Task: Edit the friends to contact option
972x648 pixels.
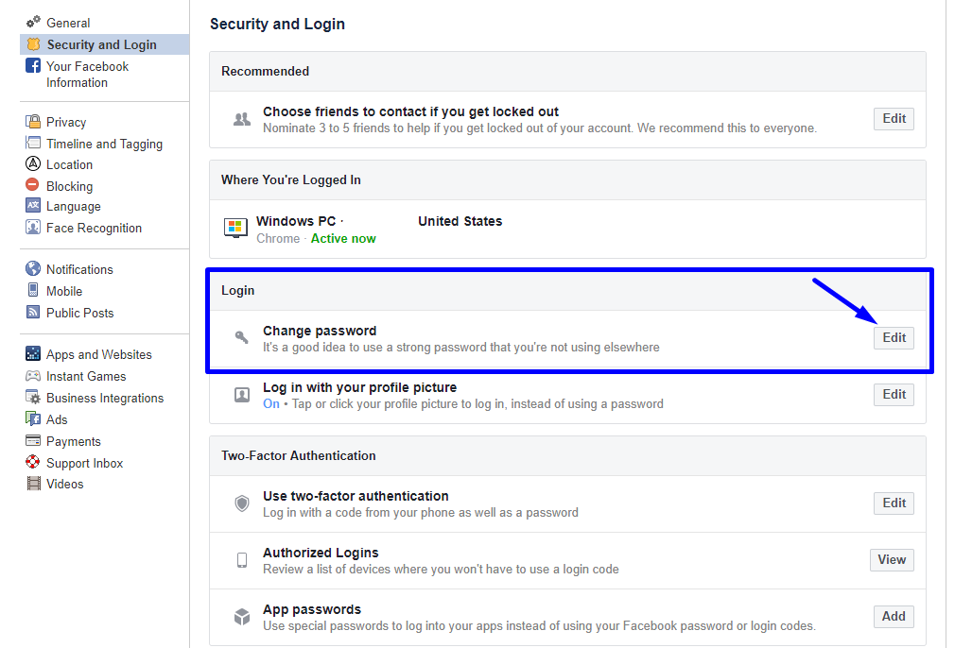Action: pos(894,118)
